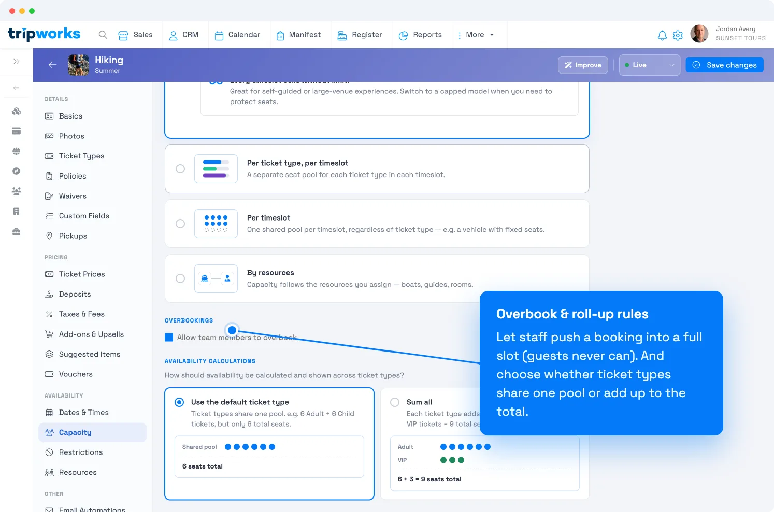
Task: Select Per ticket type, per timeslot radio
Action: coord(180,169)
